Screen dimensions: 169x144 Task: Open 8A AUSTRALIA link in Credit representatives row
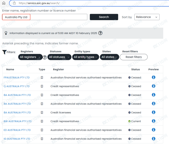[17, 95]
